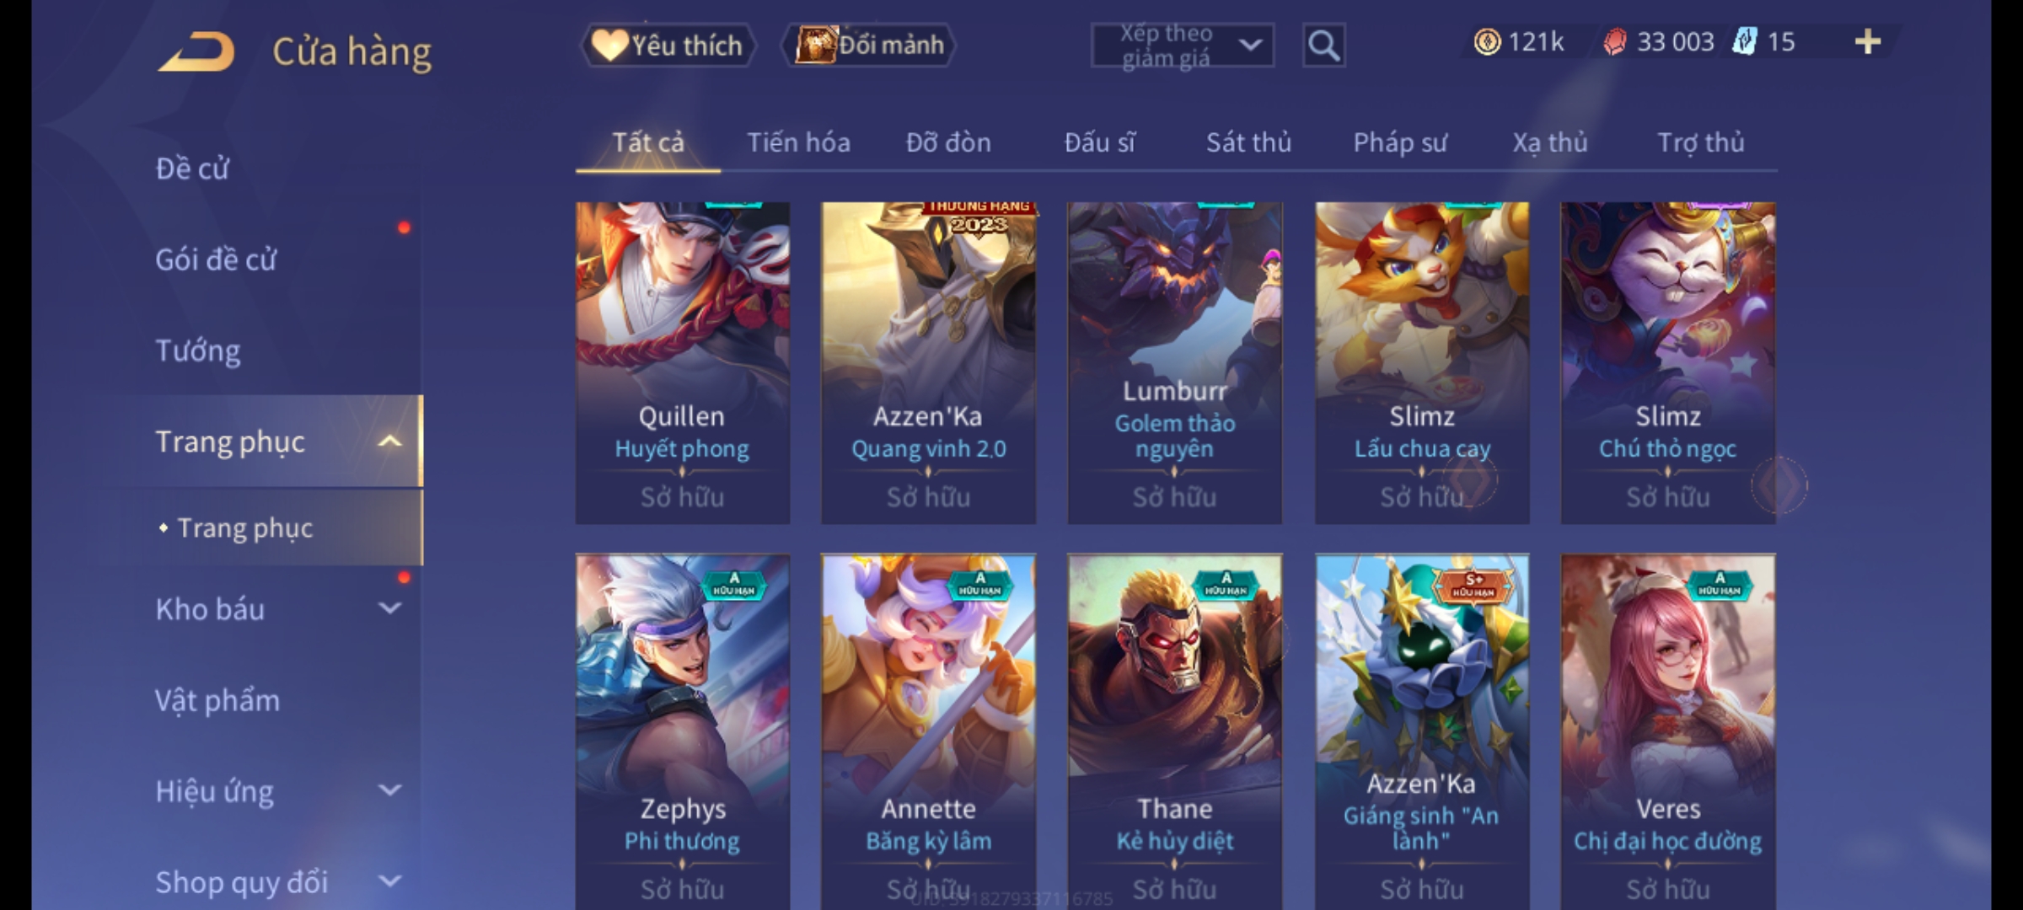Expand the Shop quy đổi section
The width and height of the screenshot is (2023, 910).
coord(389,881)
